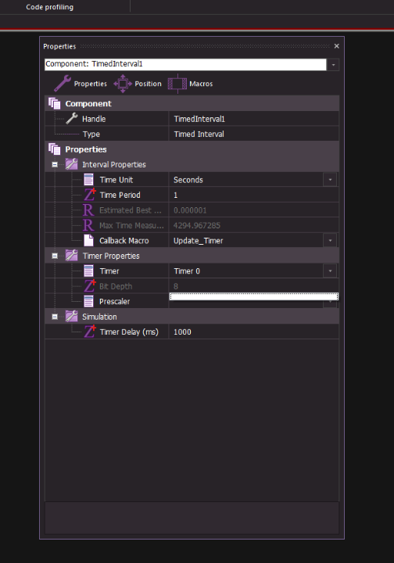
Task: Click the Component section header
Action: coord(192,103)
